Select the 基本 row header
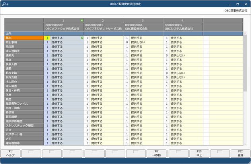 [24, 38]
